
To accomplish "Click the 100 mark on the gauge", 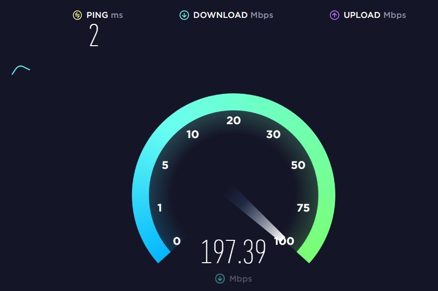I will [284, 241].
